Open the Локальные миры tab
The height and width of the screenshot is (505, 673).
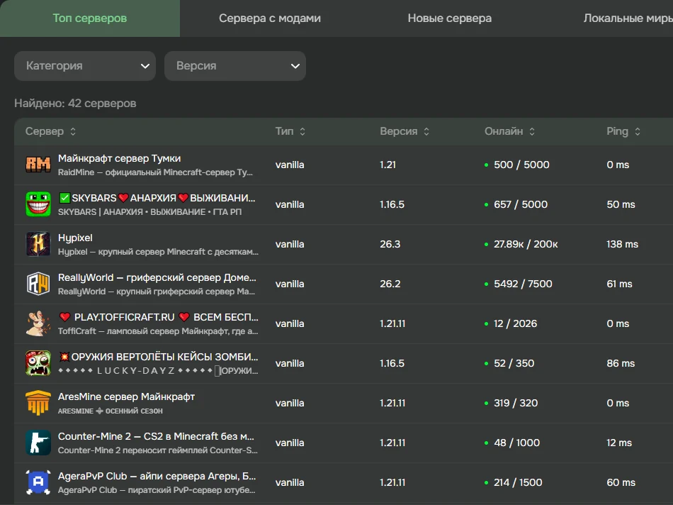pos(628,18)
